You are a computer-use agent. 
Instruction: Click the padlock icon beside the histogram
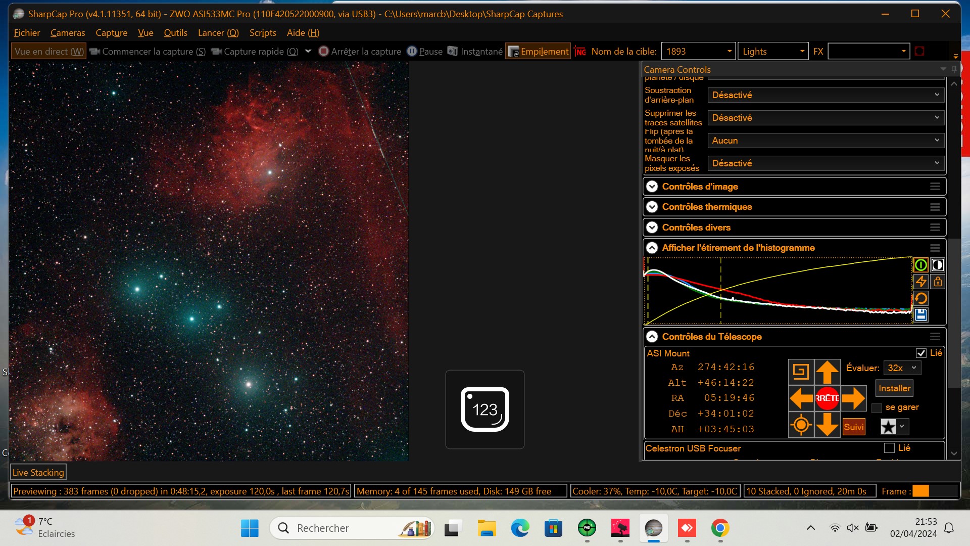938,282
